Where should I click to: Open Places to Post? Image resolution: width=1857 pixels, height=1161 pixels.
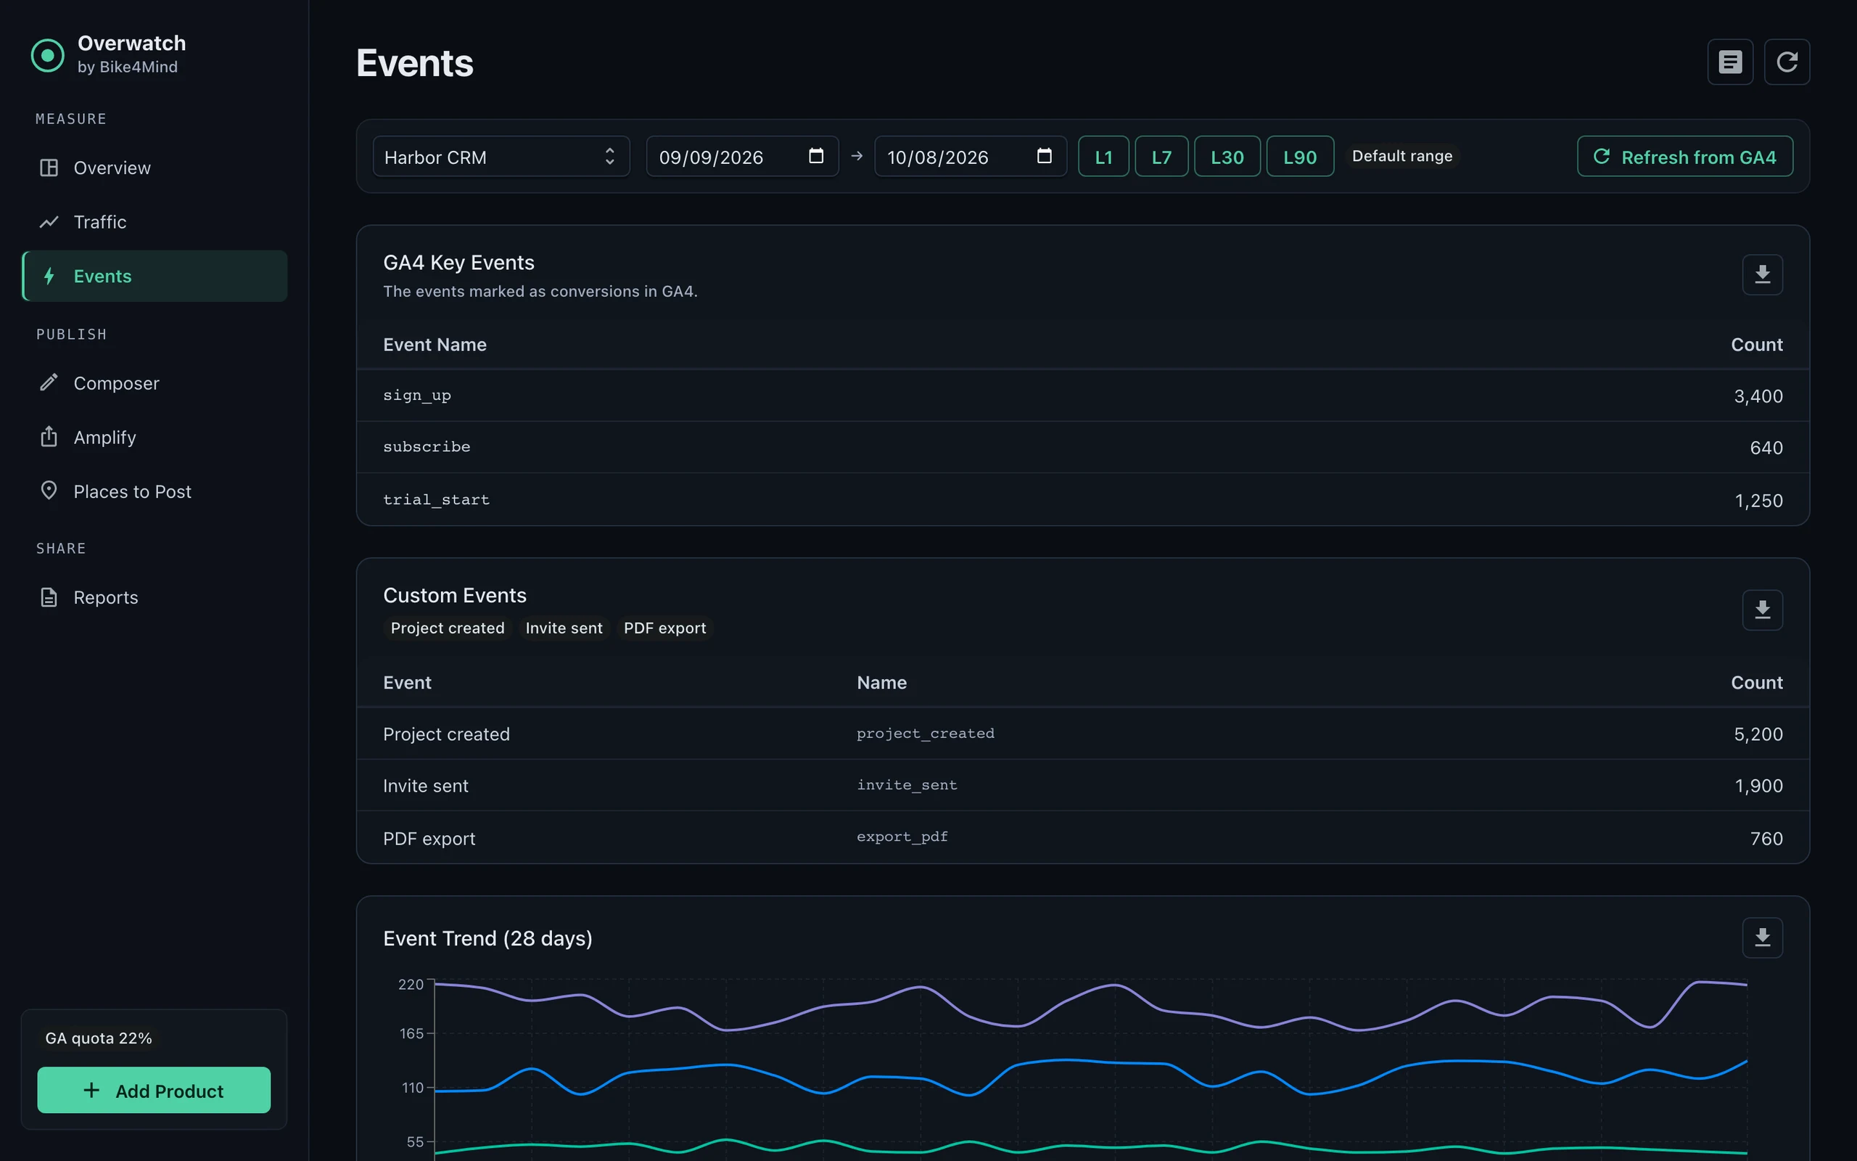click(155, 491)
